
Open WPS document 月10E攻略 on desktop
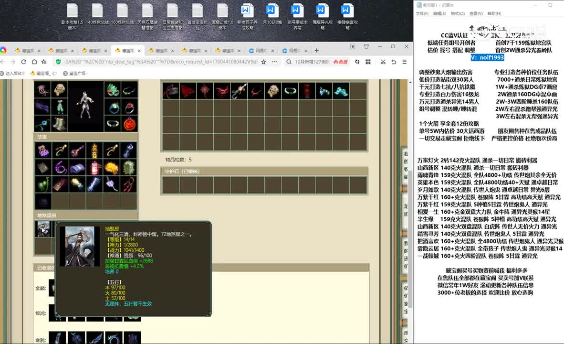click(x=272, y=14)
